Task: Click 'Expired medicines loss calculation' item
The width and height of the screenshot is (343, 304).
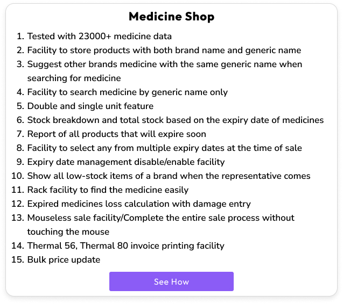Action: click(139, 204)
